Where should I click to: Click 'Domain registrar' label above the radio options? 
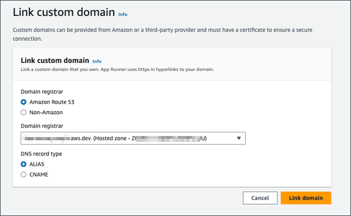[41, 92]
